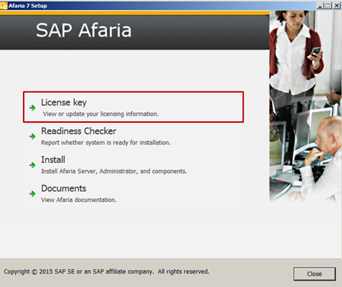
Task: Click the green arrow next to Documents
Action: click(32, 193)
